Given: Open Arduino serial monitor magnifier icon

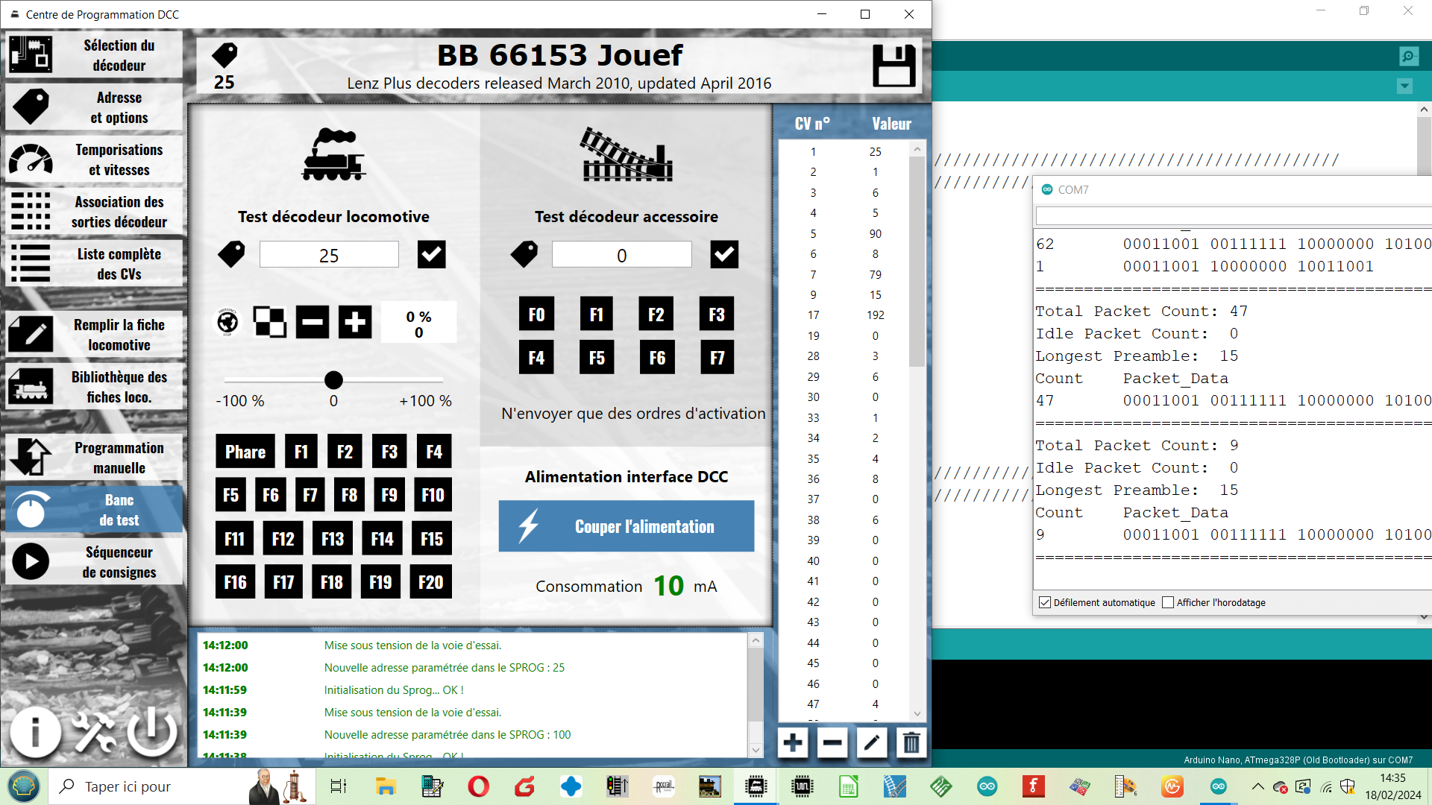Looking at the screenshot, I should 1409,56.
